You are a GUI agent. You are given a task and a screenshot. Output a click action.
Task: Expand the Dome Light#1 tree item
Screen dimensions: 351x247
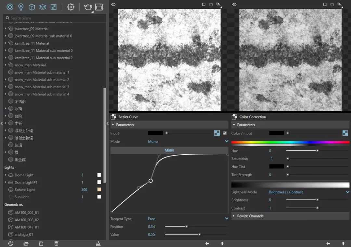[6, 182]
